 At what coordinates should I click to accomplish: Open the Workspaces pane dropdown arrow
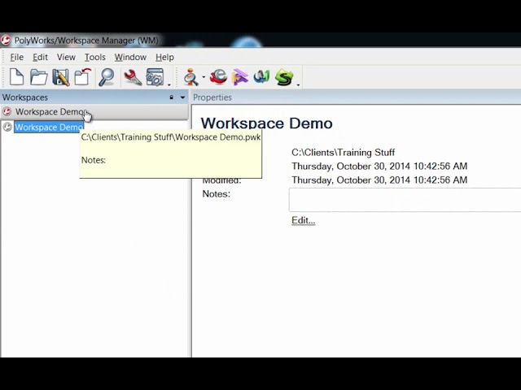(x=182, y=97)
